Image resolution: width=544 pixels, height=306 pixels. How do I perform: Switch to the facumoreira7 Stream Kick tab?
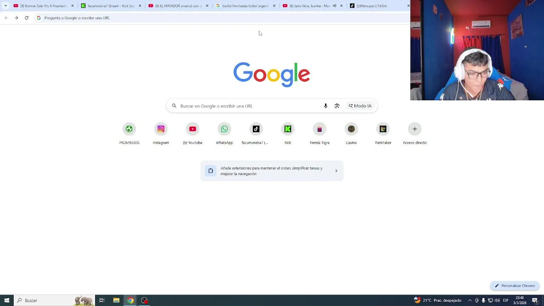[111, 6]
